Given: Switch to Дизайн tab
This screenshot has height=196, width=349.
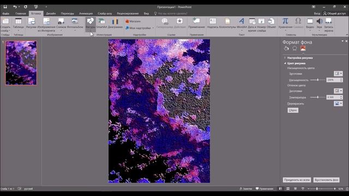Looking at the screenshot, I should (51, 14).
